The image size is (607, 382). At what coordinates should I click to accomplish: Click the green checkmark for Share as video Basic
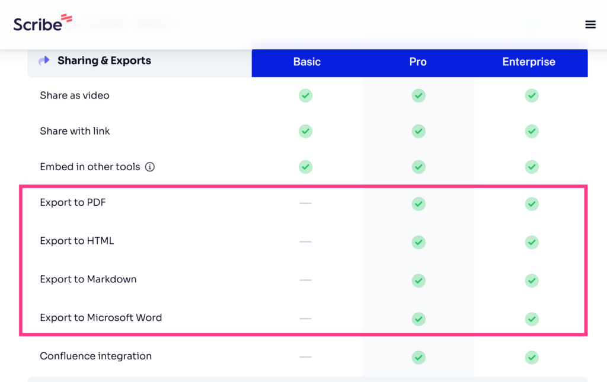(305, 95)
